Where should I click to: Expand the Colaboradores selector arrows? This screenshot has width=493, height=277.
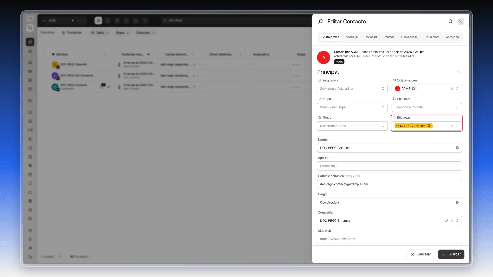pos(457,89)
